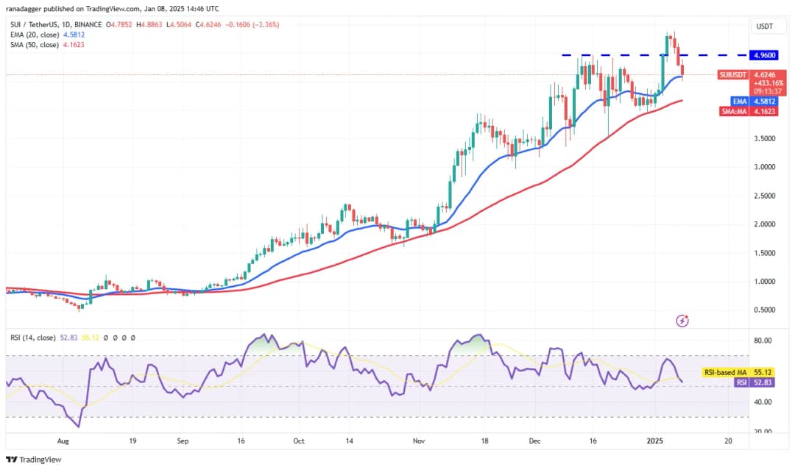Click the Nov date on time axis

pyautogui.click(x=418, y=440)
